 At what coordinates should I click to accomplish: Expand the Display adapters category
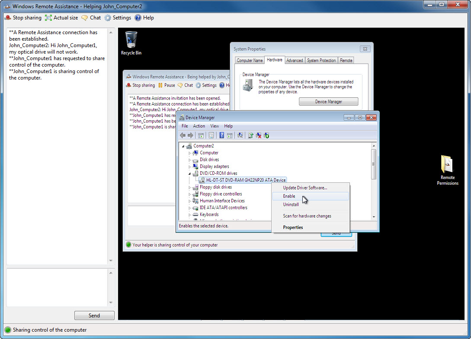pos(189,167)
